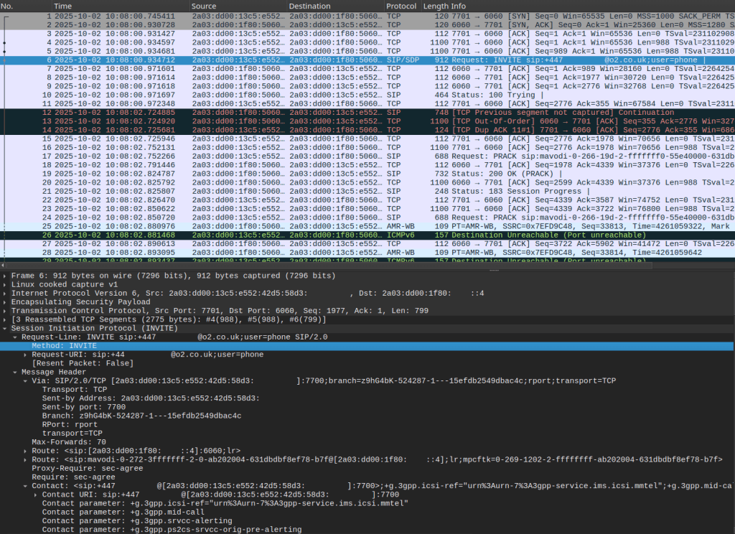The image size is (735, 534).
Task: Collapse the Via SIP/2.0/TCP header
Action: pos(25,380)
